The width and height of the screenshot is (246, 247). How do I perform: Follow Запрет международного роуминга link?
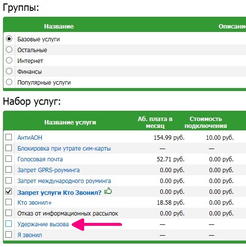click(64, 181)
